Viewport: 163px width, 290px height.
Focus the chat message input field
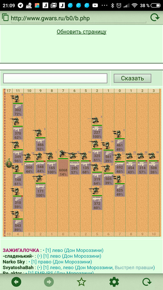(55, 78)
